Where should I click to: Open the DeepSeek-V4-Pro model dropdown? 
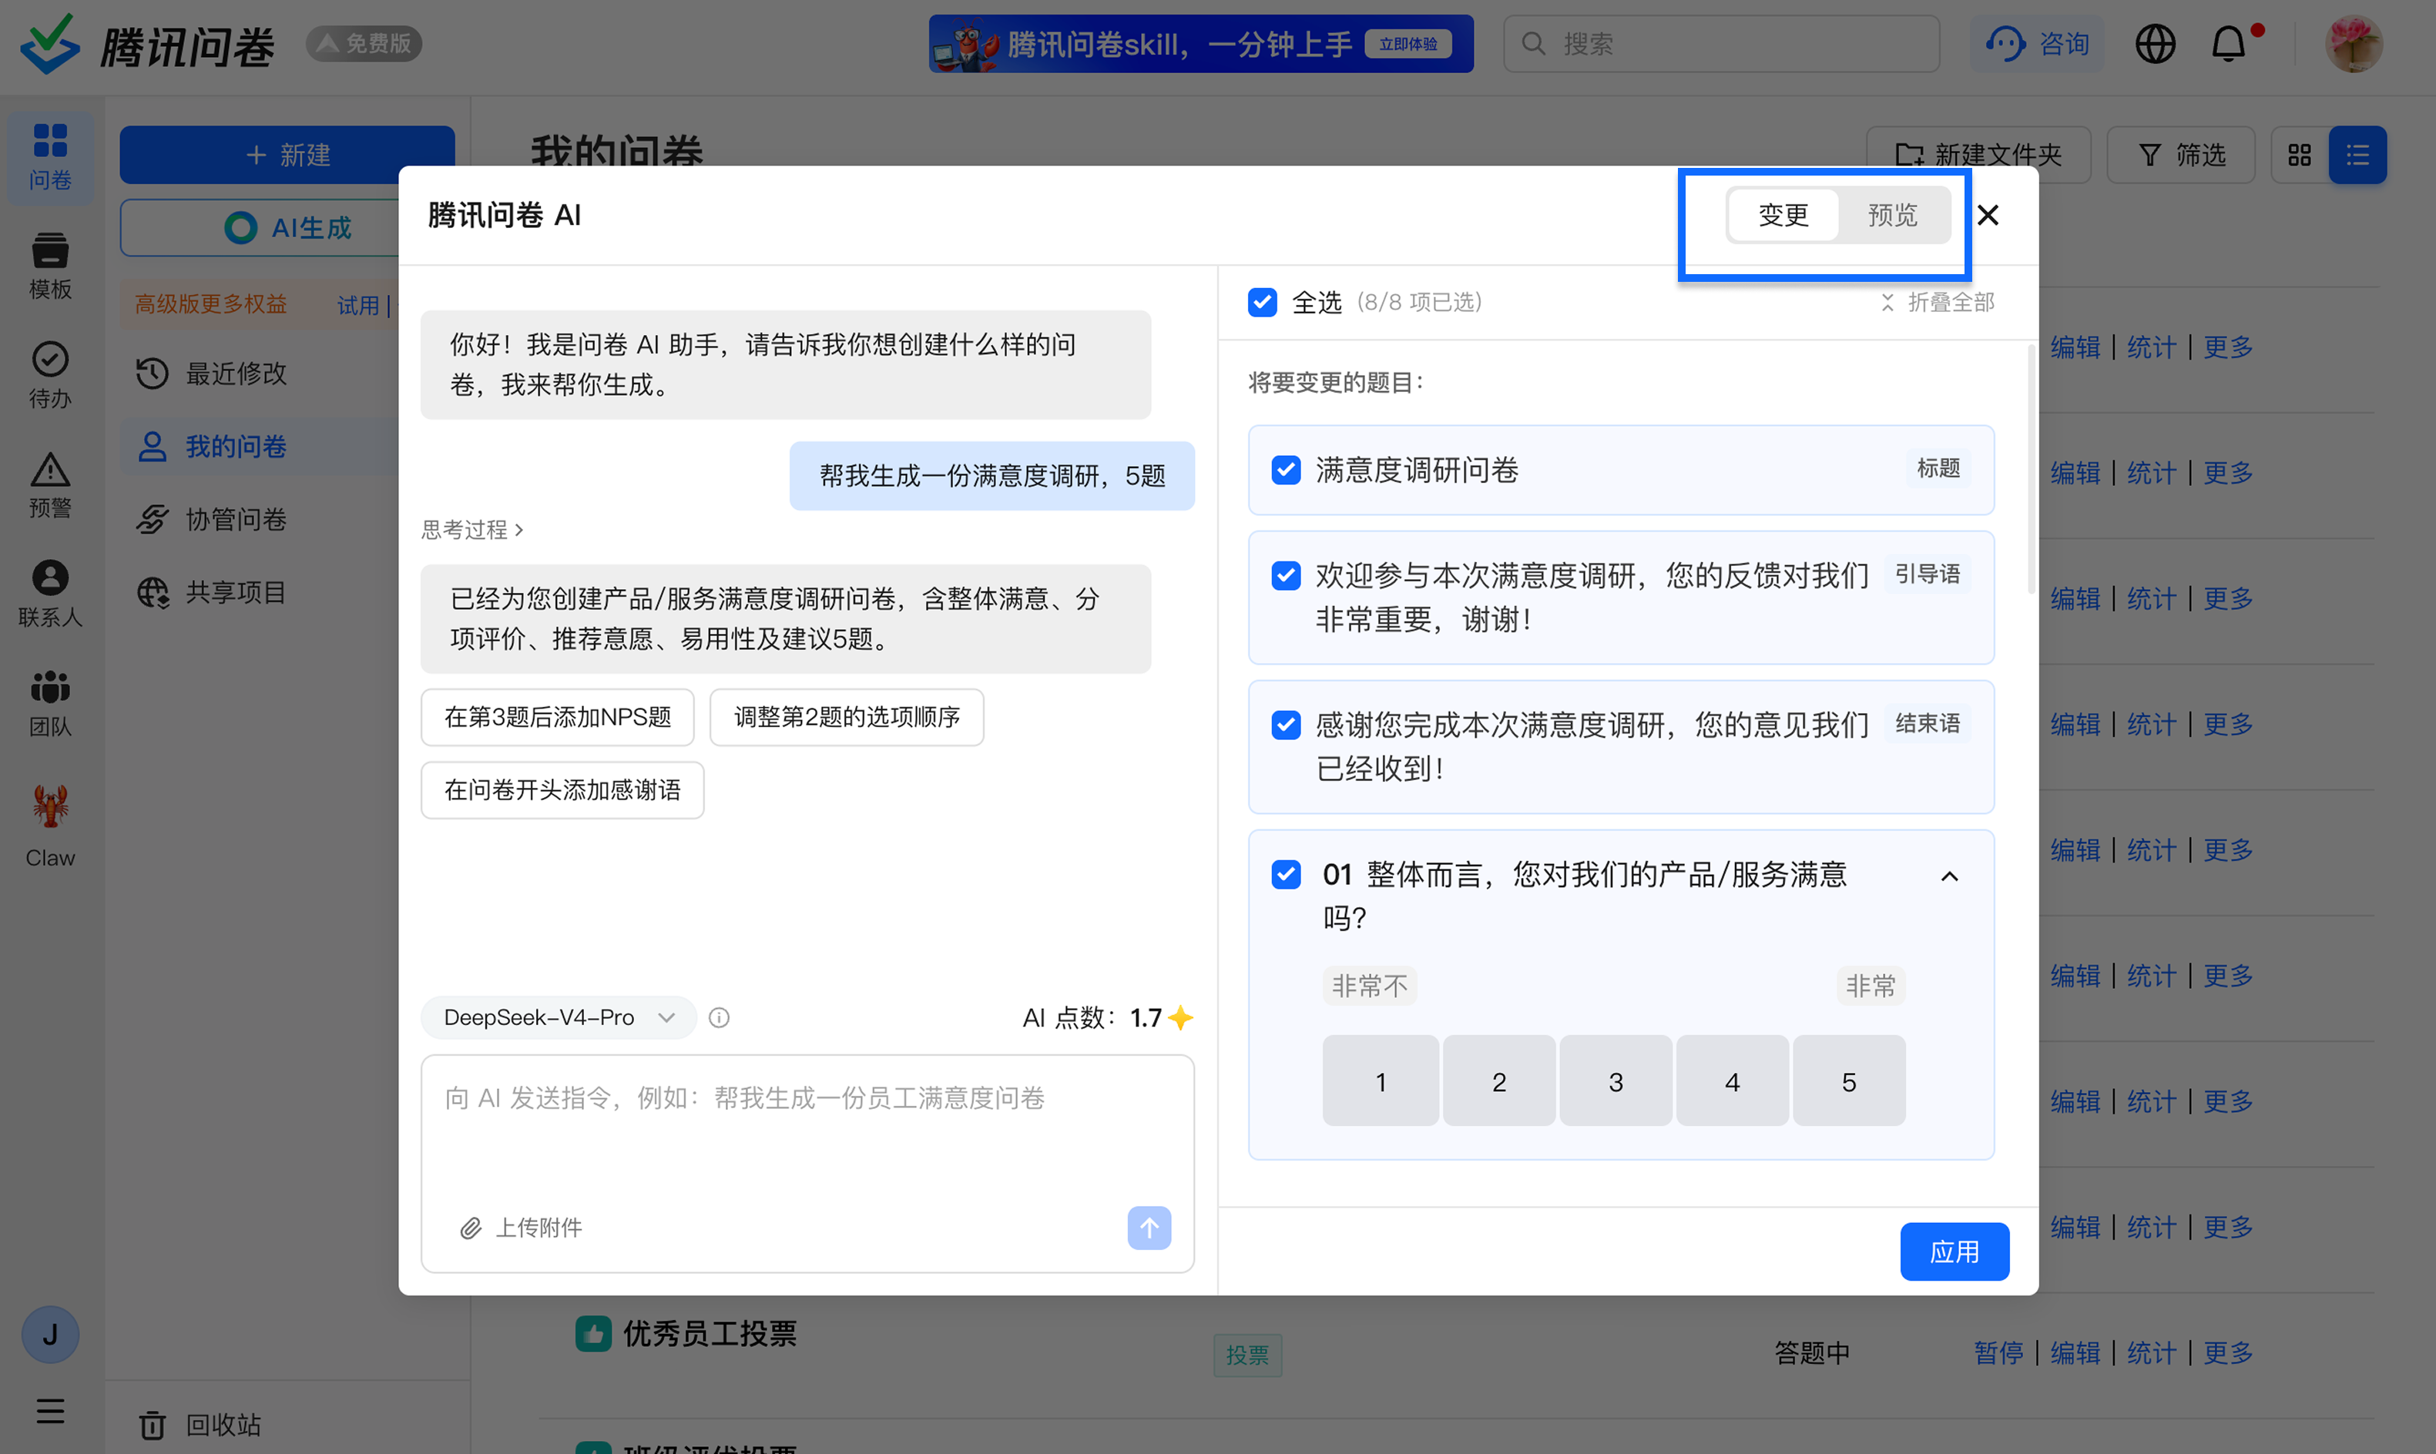tap(559, 1018)
